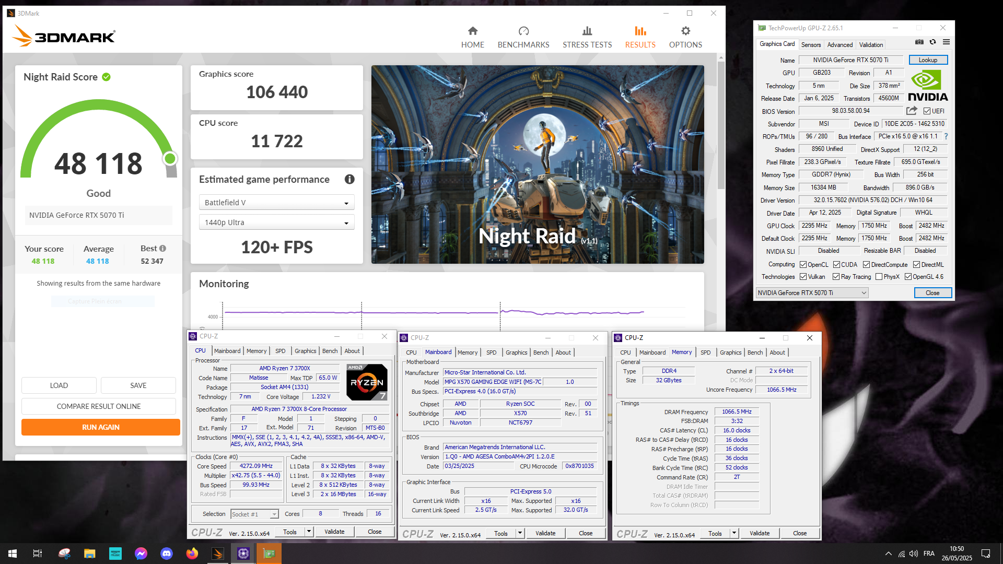
Task: Open Firefox from the taskbar
Action: pyautogui.click(x=192, y=554)
